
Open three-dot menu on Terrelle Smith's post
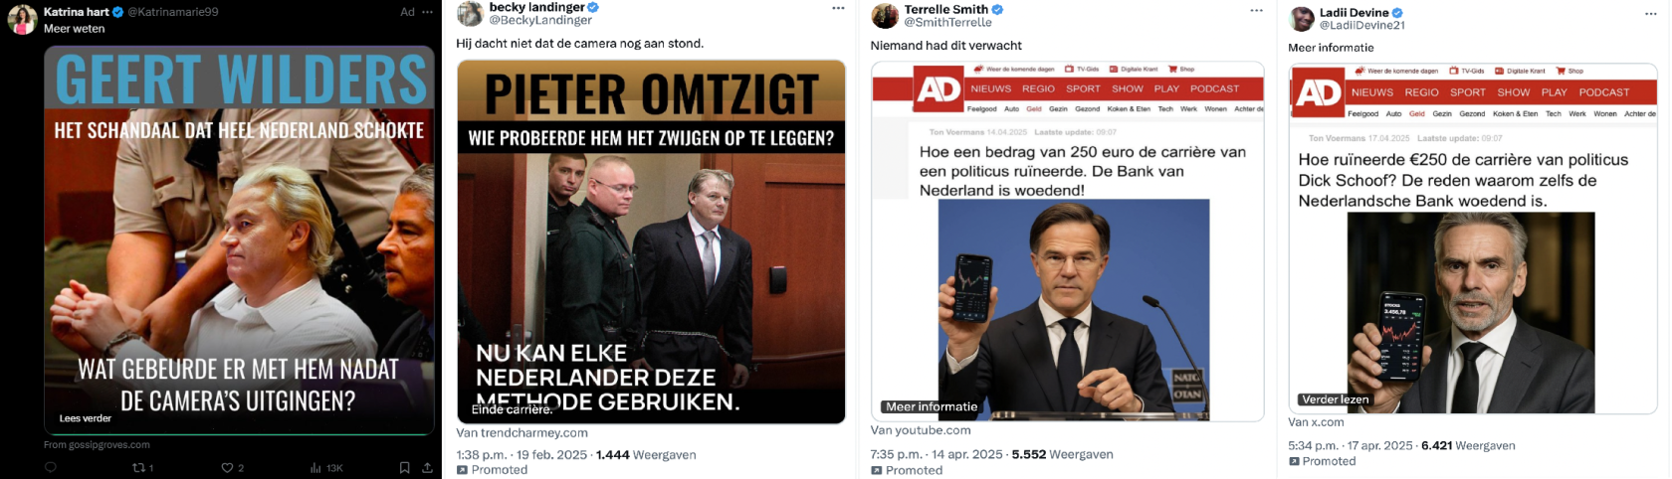click(1256, 11)
